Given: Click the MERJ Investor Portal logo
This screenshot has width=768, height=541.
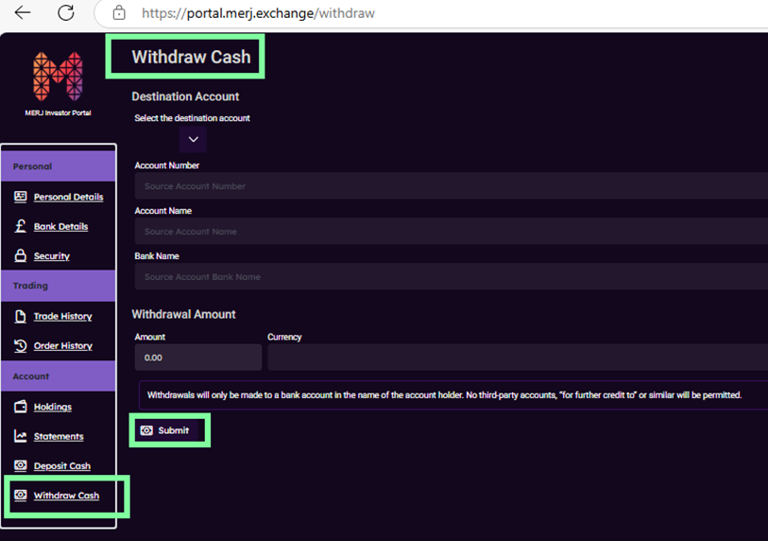Looking at the screenshot, I should pos(58,77).
